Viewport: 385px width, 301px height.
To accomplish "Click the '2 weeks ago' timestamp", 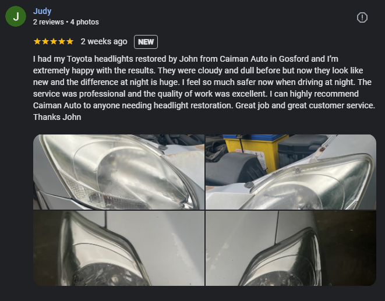I will 104,41.
